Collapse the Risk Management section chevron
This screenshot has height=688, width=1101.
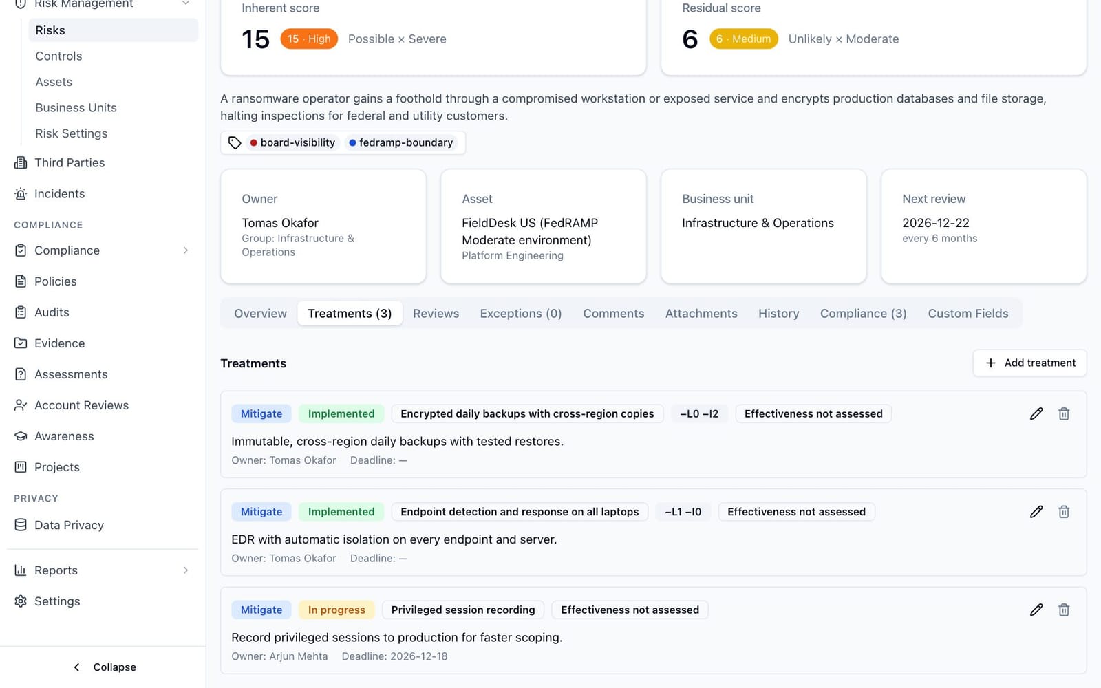tap(185, 4)
